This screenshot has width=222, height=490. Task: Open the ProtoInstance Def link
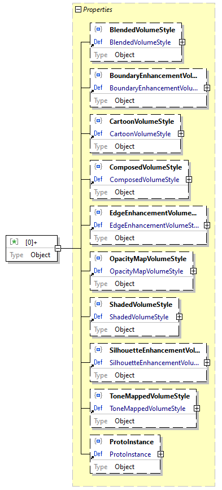click(x=130, y=454)
